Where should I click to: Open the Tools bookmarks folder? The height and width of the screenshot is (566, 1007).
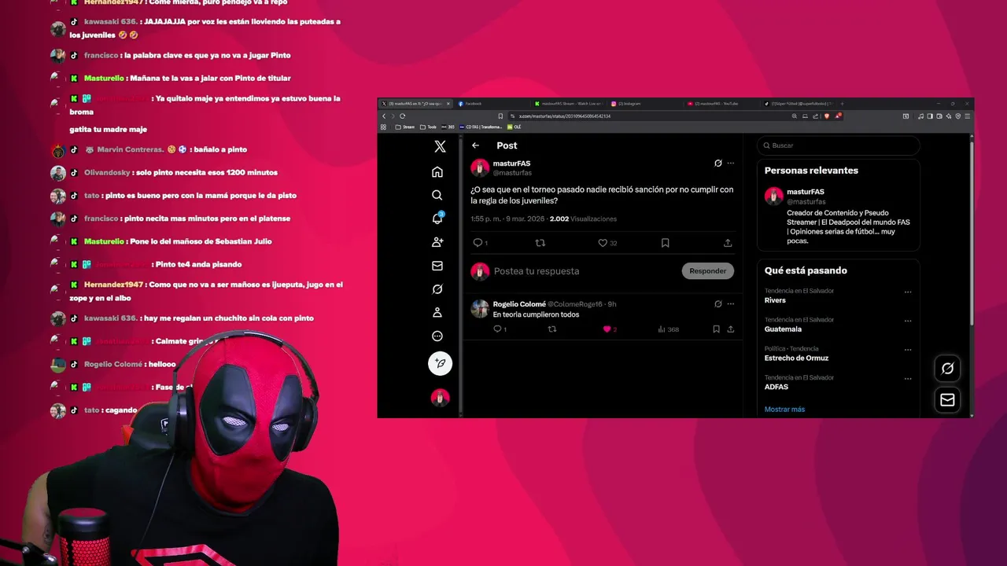tap(428, 127)
